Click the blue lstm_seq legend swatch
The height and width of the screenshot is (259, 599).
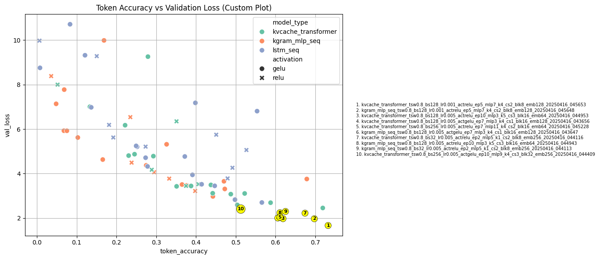262,50
